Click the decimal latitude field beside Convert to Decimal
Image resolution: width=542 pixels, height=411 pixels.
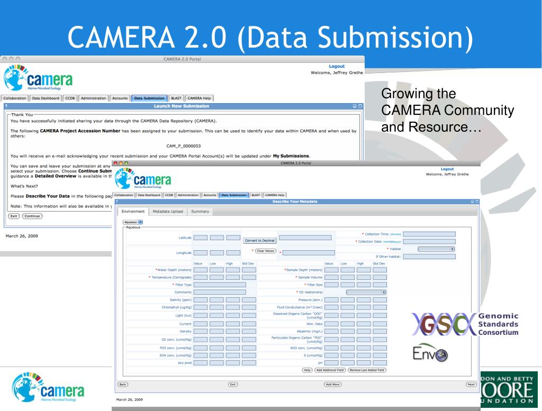click(x=305, y=238)
